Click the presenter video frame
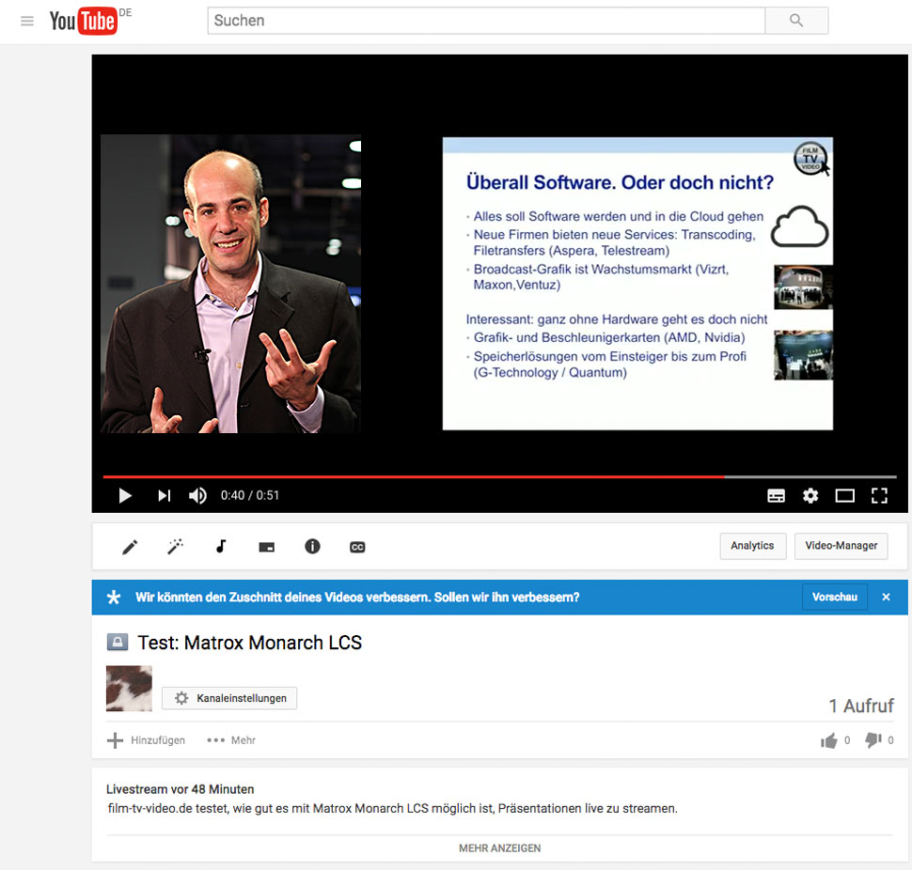 (231, 284)
